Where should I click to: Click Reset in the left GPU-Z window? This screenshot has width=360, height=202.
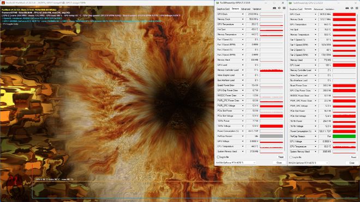click(281, 157)
